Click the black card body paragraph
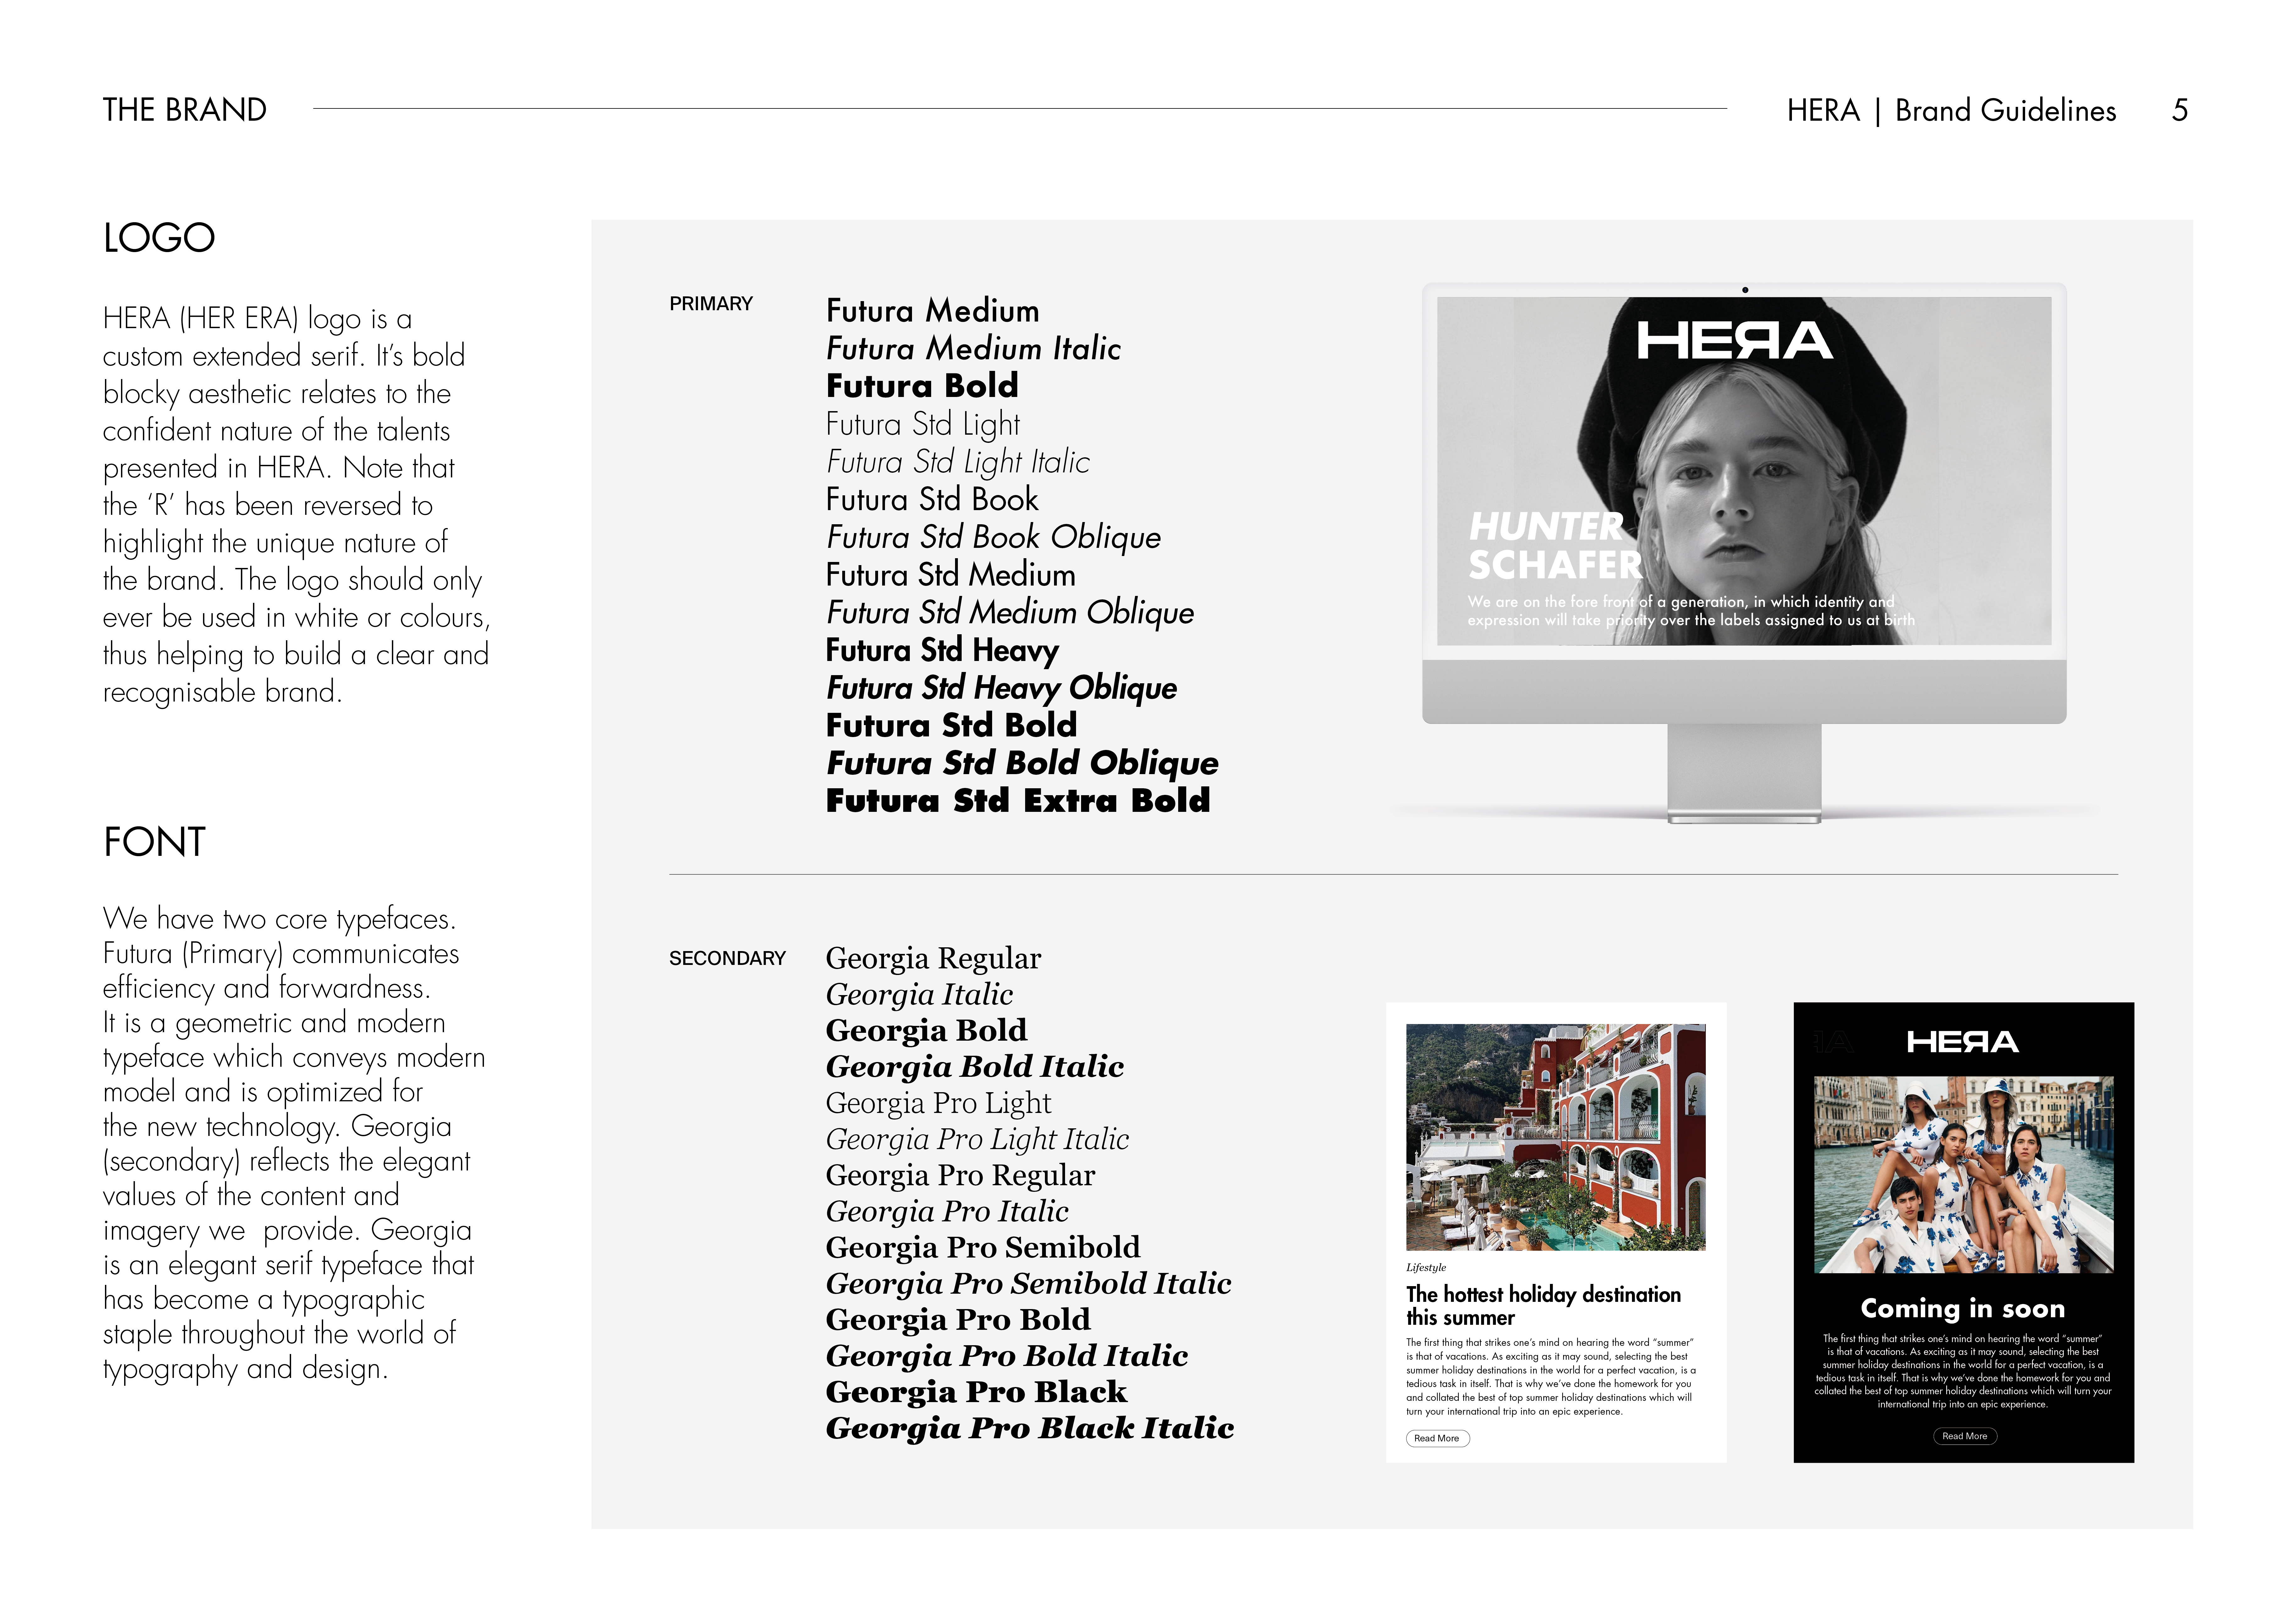Viewport: 2296px width, 1624px height. (1963, 1371)
